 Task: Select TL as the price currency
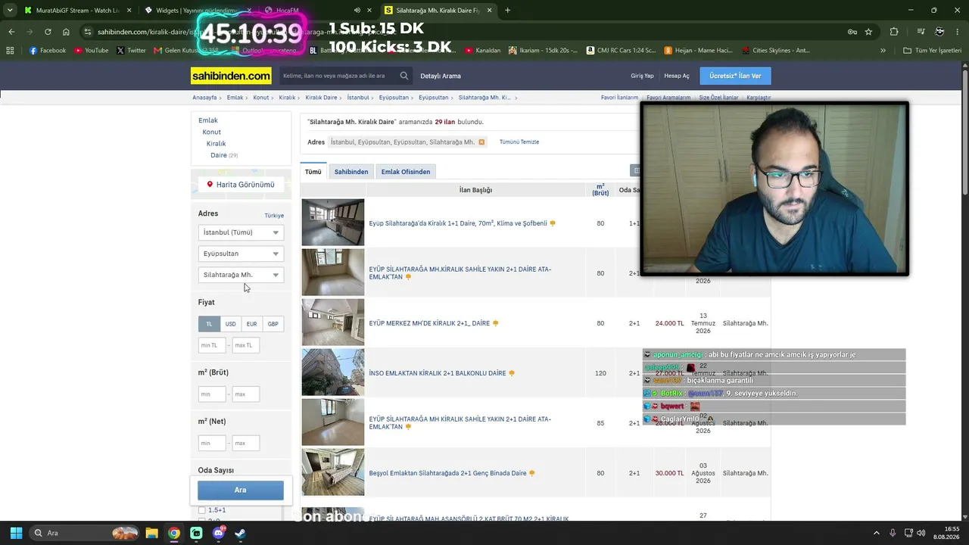click(209, 324)
